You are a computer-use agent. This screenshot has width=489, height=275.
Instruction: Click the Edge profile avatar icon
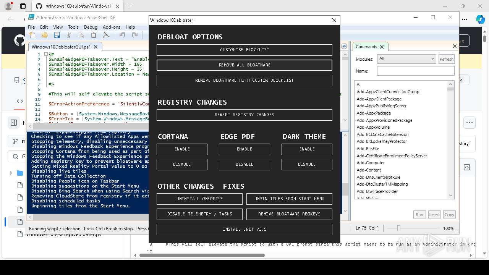tap(8, 6)
